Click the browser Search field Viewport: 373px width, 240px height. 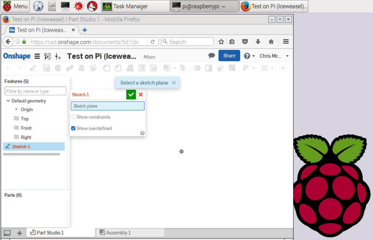tap(187, 42)
